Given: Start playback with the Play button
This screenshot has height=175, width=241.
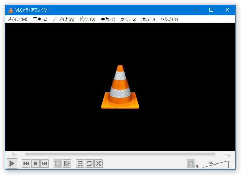Looking at the screenshot, I should point(12,163).
